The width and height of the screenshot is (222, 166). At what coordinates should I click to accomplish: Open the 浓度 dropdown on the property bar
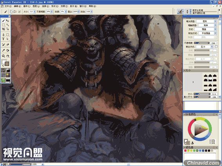click(66, 12)
